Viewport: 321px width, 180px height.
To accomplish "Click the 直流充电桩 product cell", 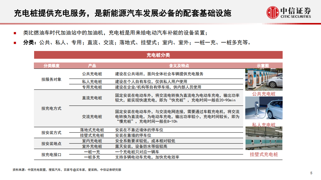I will (92, 98).
